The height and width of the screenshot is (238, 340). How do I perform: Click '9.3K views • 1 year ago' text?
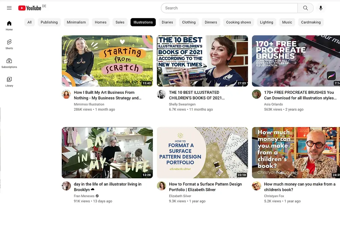click(187, 201)
